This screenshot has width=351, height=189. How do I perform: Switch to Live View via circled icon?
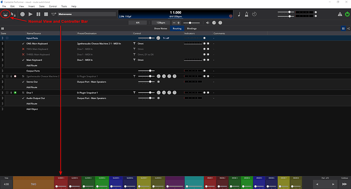(x=6, y=14)
